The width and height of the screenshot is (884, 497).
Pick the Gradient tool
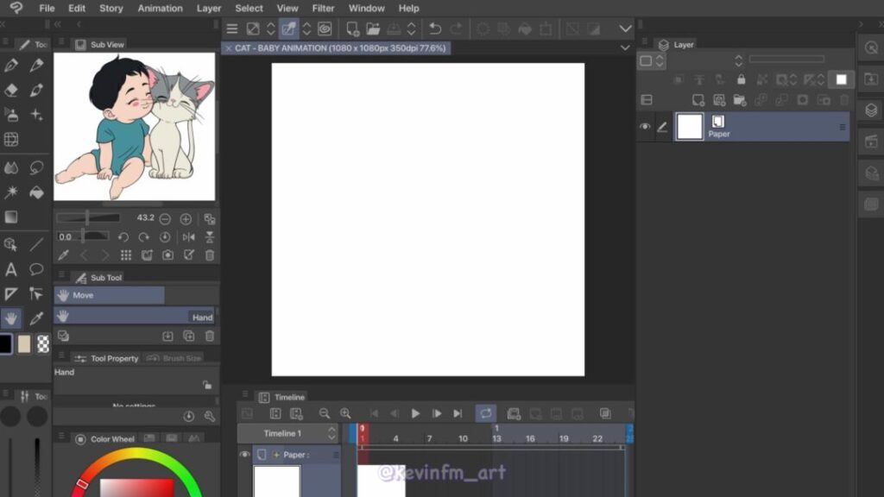(x=11, y=217)
